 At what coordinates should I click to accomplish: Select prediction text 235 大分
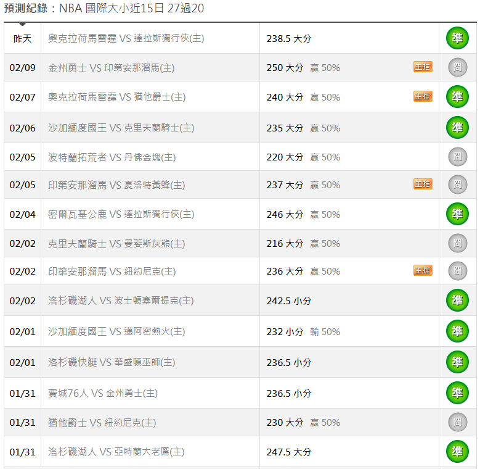click(x=285, y=128)
